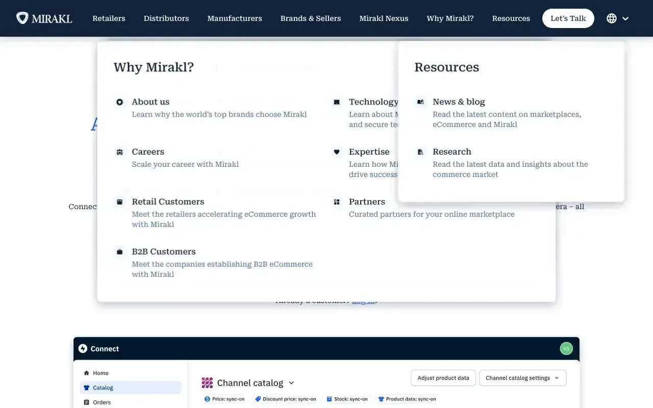This screenshot has width=653, height=408.
Task: Expand the Channel catalog dropdown
Action: 291,382
